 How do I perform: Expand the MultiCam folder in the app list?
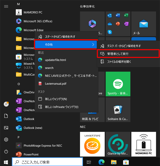point(25,75)
